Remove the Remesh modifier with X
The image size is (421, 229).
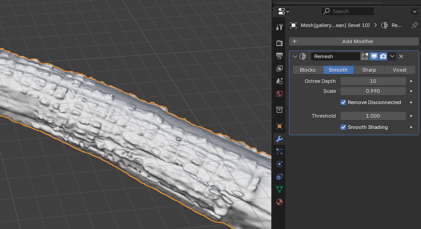[x=401, y=56]
